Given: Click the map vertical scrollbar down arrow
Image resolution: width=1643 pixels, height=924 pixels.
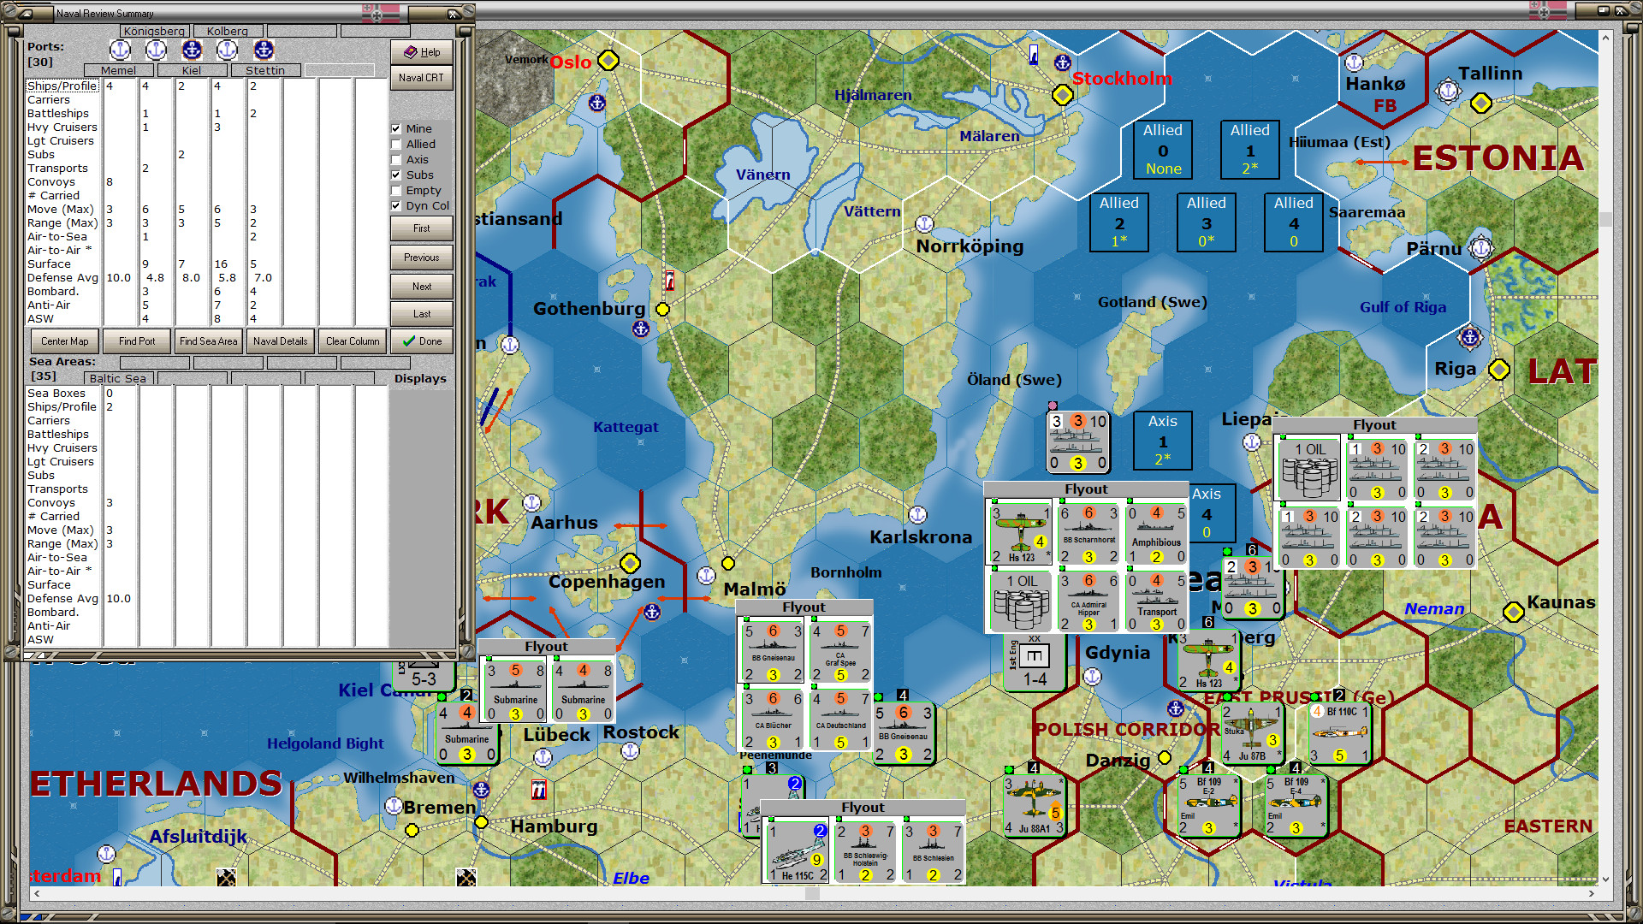Looking at the screenshot, I should [1605, 879].
